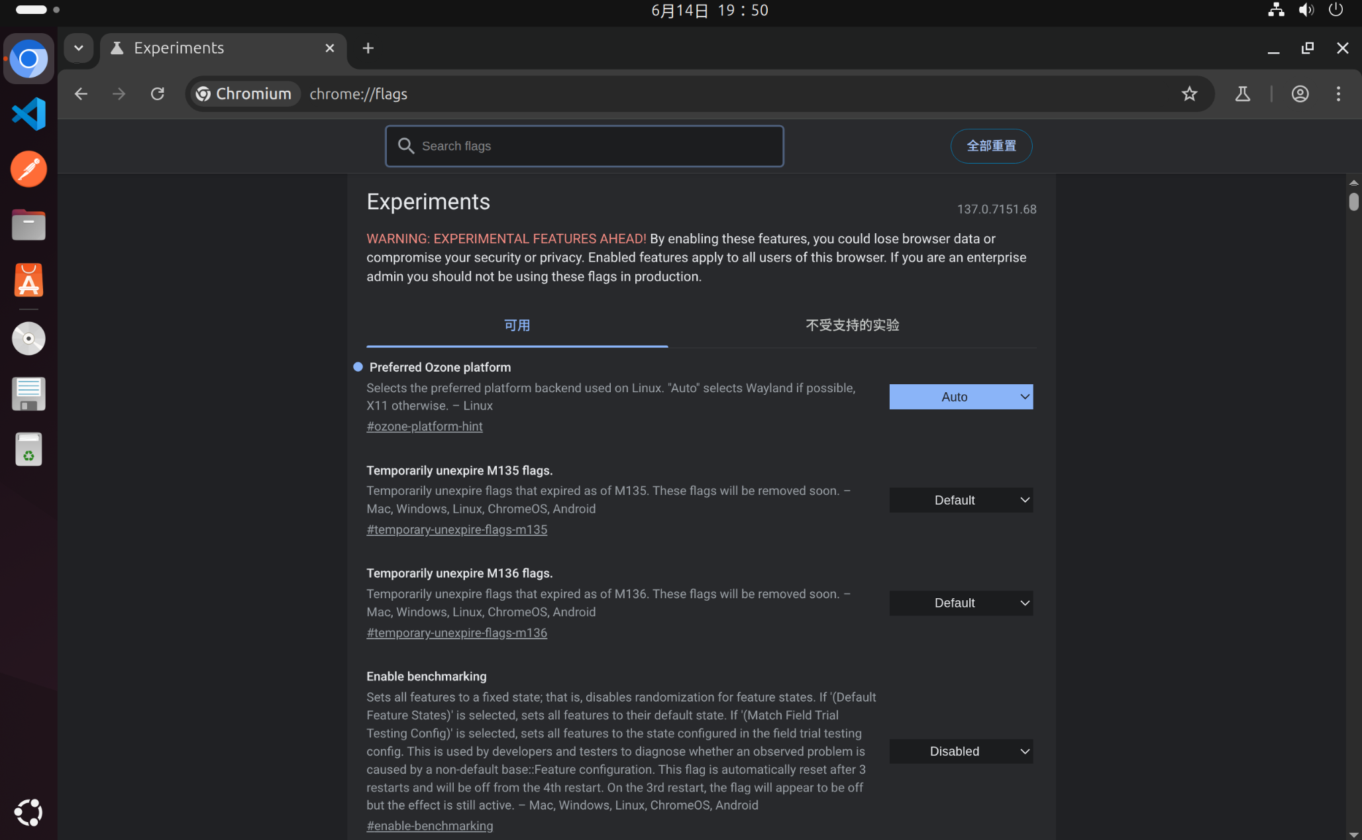Open the Preferred Ozone platform Auto dropdown

[x=961, y=397]
